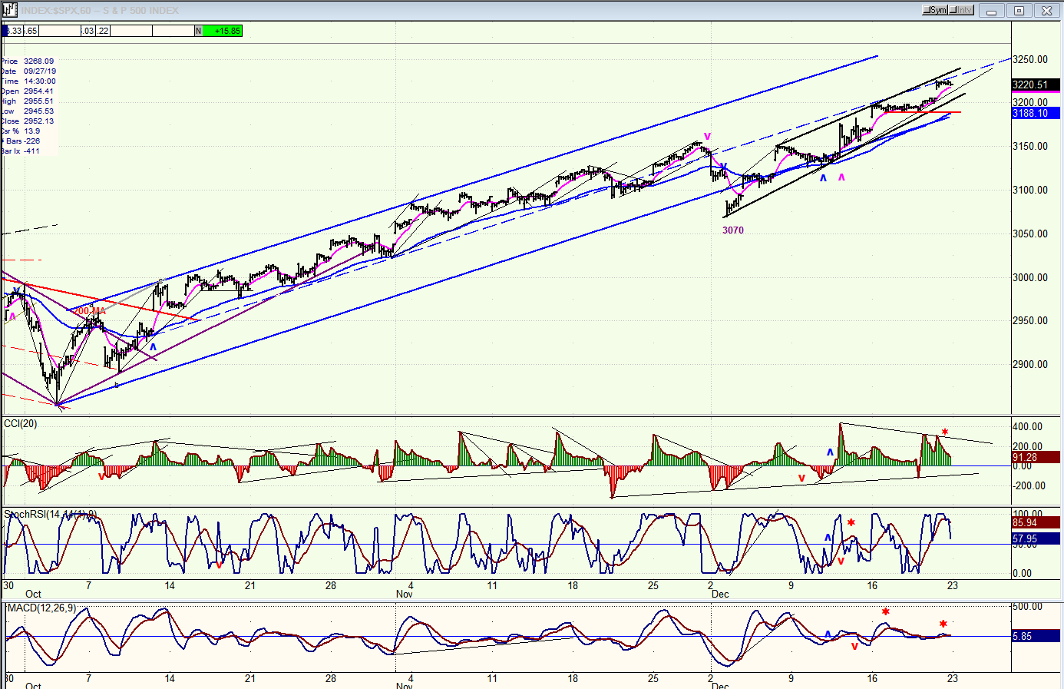The width and height of the screenshot is (1064, 689).
Task: Select the CCI(20) indicator label
Action: 20,424
